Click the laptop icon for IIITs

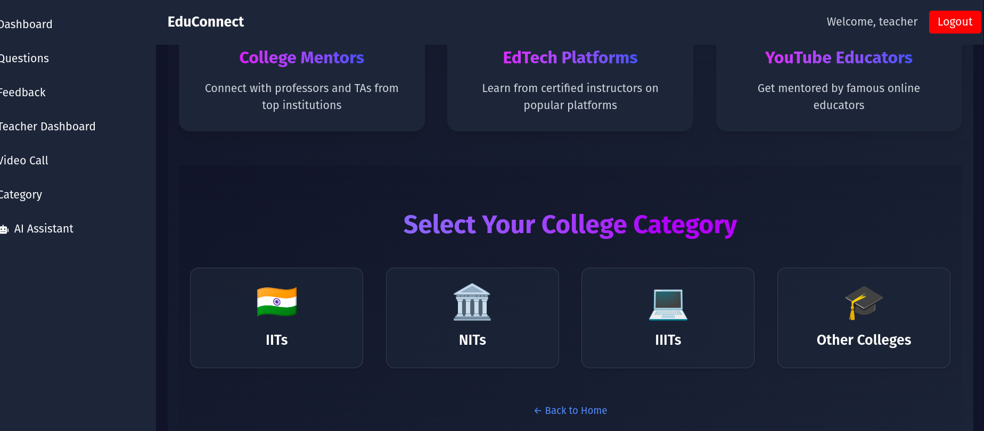coord(668,304)
